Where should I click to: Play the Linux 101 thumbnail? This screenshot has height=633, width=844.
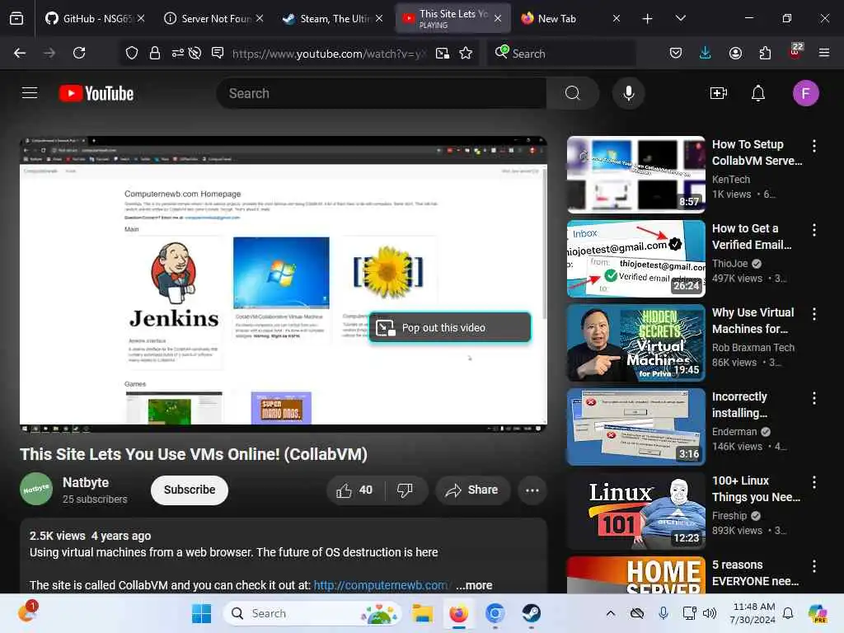click(635, 511)
